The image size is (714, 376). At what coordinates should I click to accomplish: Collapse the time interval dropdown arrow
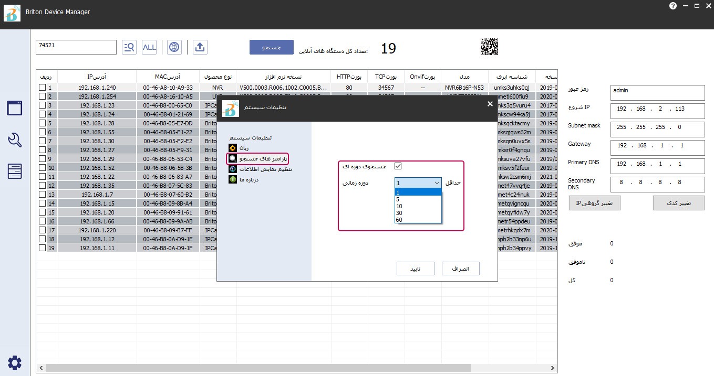(x=437, y=183)
